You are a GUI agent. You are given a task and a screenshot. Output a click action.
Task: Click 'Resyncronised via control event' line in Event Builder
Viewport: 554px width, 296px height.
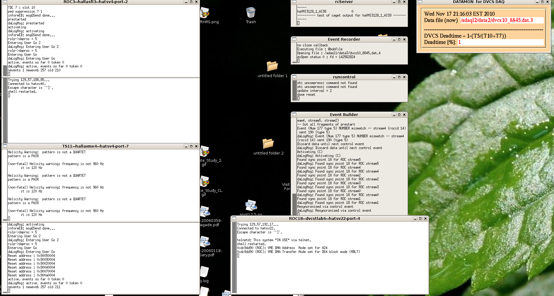(x=325, y=207)
